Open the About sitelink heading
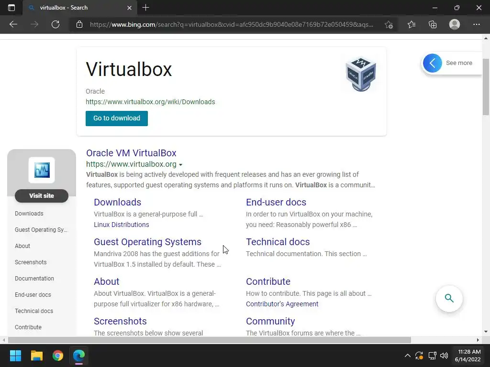This screenshot has width=490, height=367. (x=107, y=281)
